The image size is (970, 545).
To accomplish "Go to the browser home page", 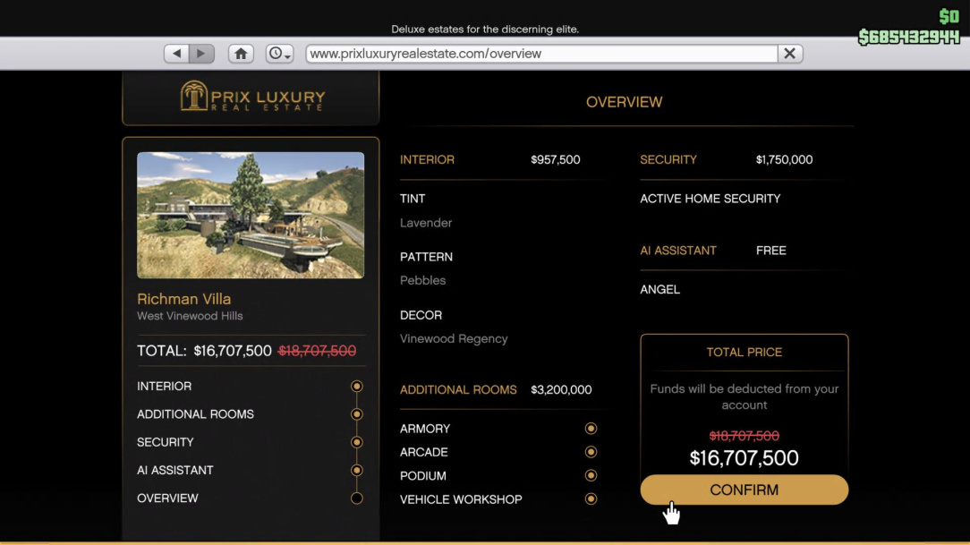I will coord(241,54).
